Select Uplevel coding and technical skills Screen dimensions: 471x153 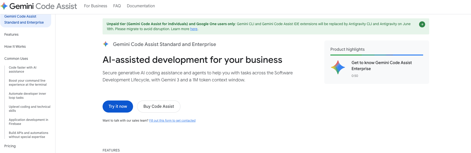tap(29, 109)
